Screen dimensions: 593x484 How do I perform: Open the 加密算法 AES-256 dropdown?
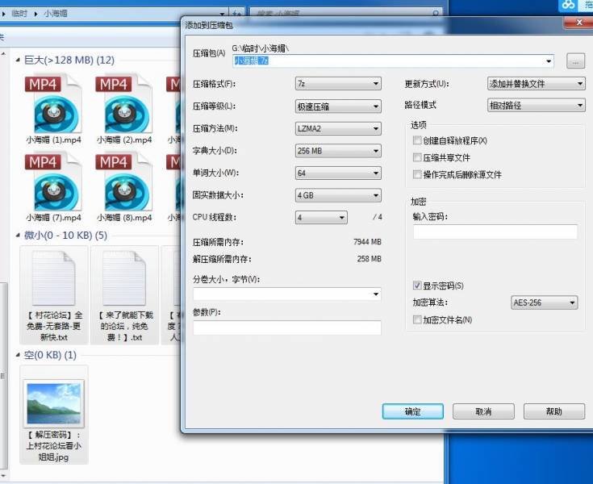pos(545,302)
